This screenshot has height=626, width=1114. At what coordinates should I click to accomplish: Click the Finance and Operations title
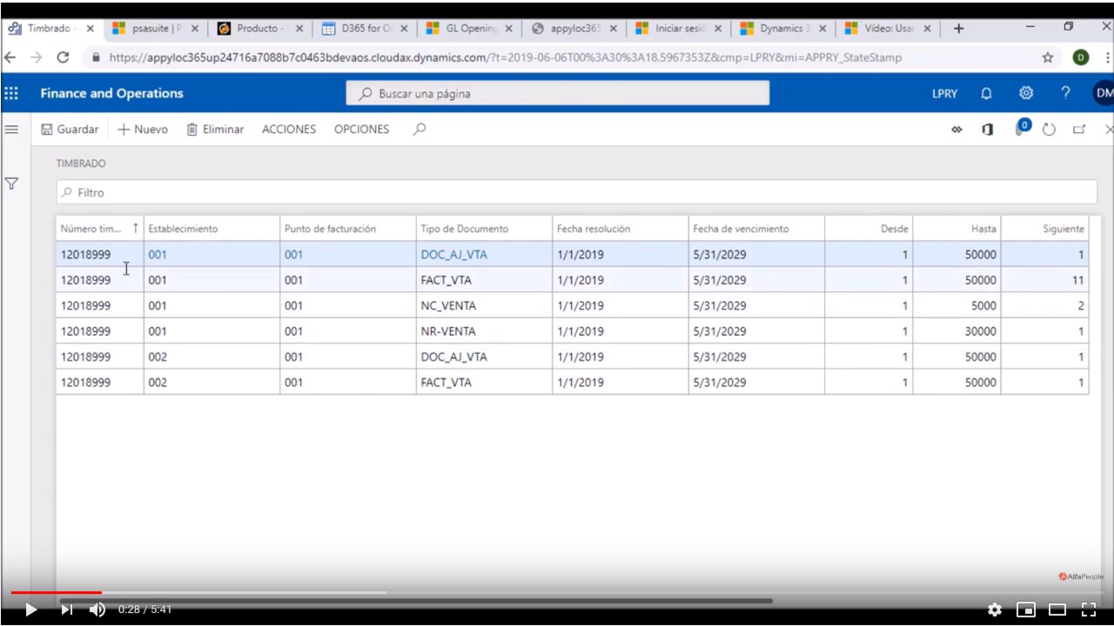pyautogui.click(x=111, y=93)
